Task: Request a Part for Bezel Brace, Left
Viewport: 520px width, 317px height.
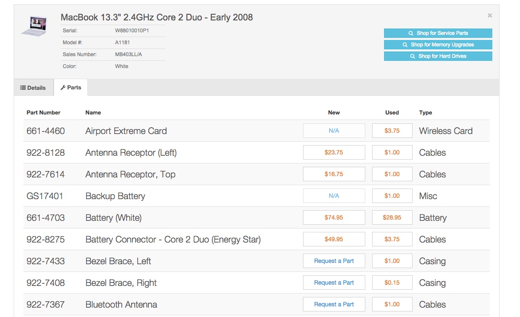Action: pos(334,261)
